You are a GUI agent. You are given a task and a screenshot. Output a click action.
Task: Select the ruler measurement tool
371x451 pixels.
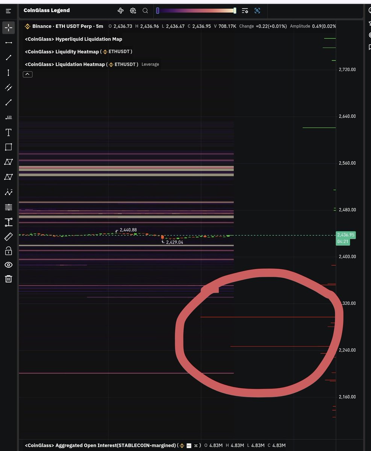click(x=8, y=236)
